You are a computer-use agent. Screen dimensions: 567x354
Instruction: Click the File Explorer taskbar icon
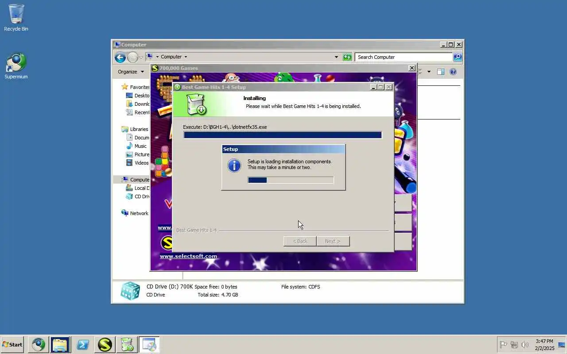point(60,344)
